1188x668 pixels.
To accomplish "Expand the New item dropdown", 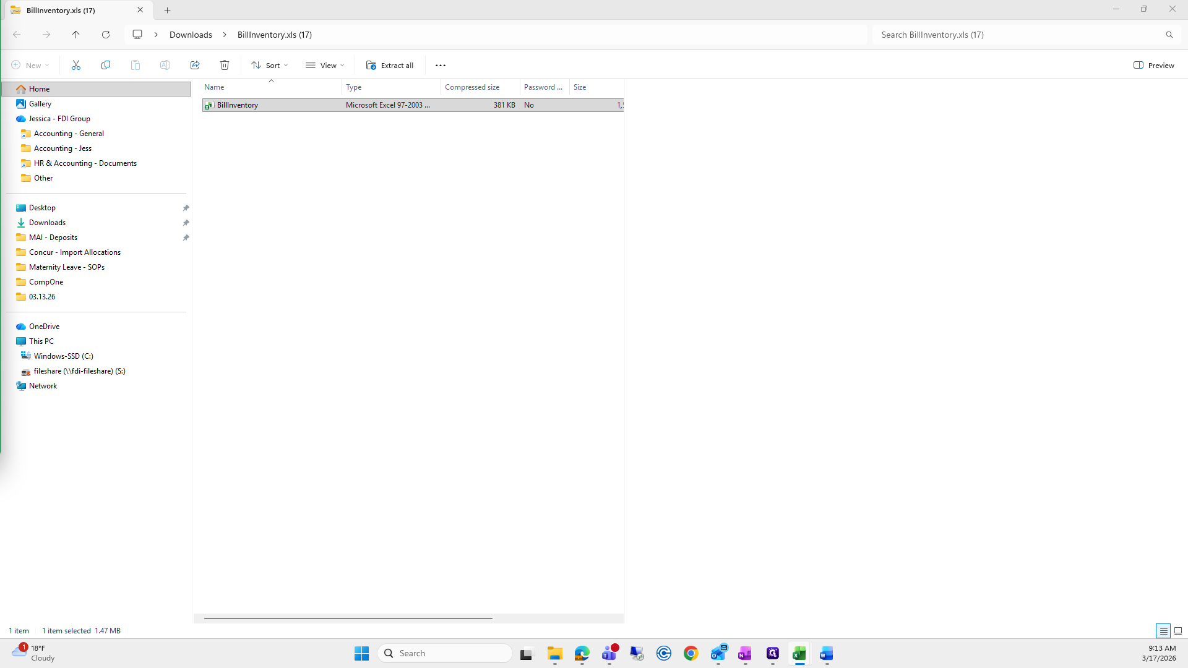I will tap(30, 65).
